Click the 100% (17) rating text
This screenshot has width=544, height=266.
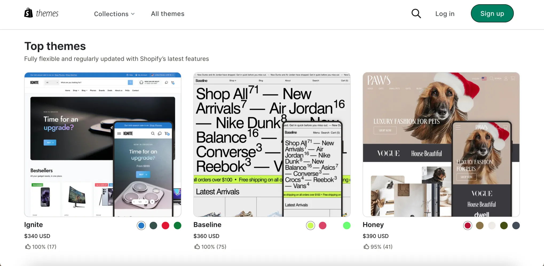coord(44,247)
